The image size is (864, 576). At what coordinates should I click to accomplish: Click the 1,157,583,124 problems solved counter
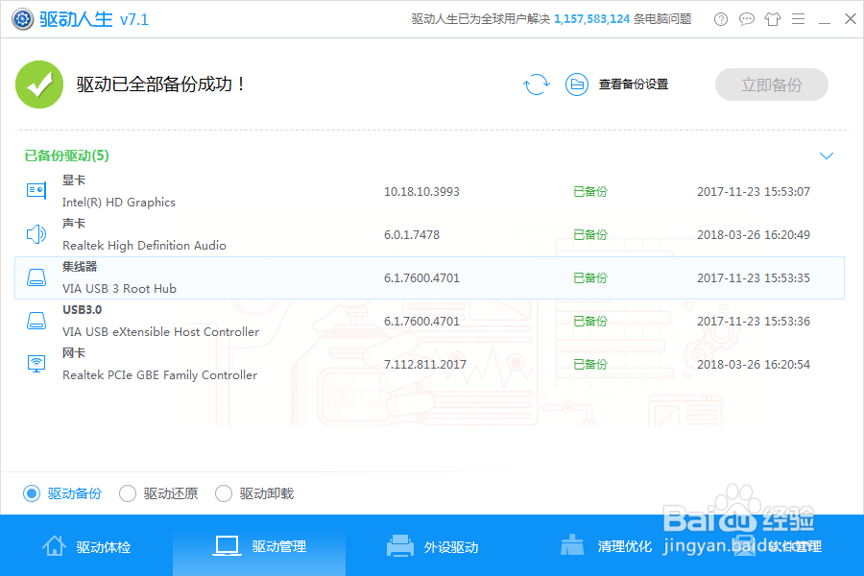[591, 19]
